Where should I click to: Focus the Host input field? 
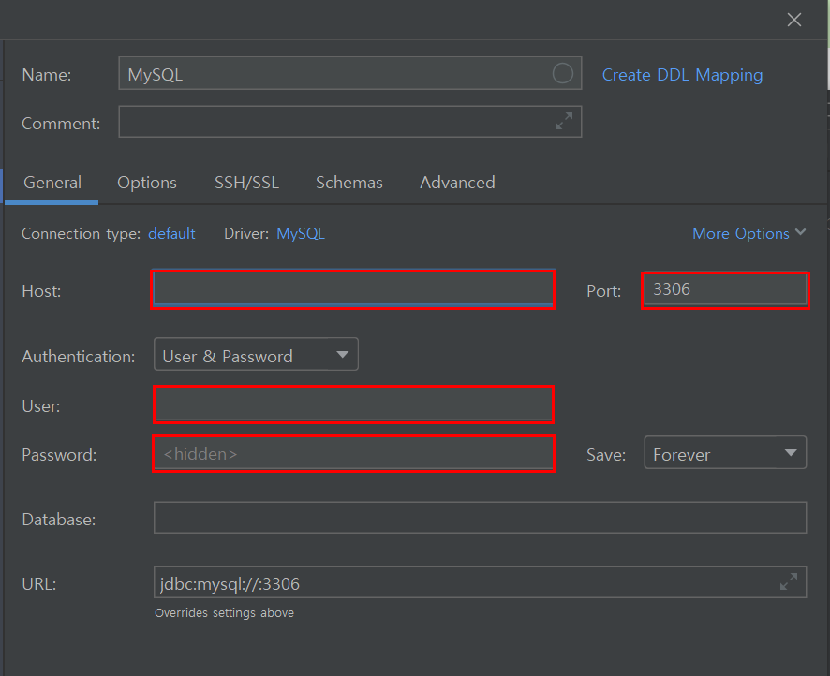point(353,289)
